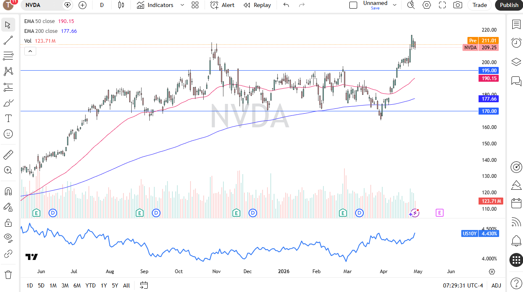Redo the last chart action
The height and width of the screenshot is (292, 523).
[x=302, y=5]
